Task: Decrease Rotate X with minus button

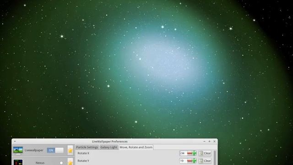Action: (190, 153)
